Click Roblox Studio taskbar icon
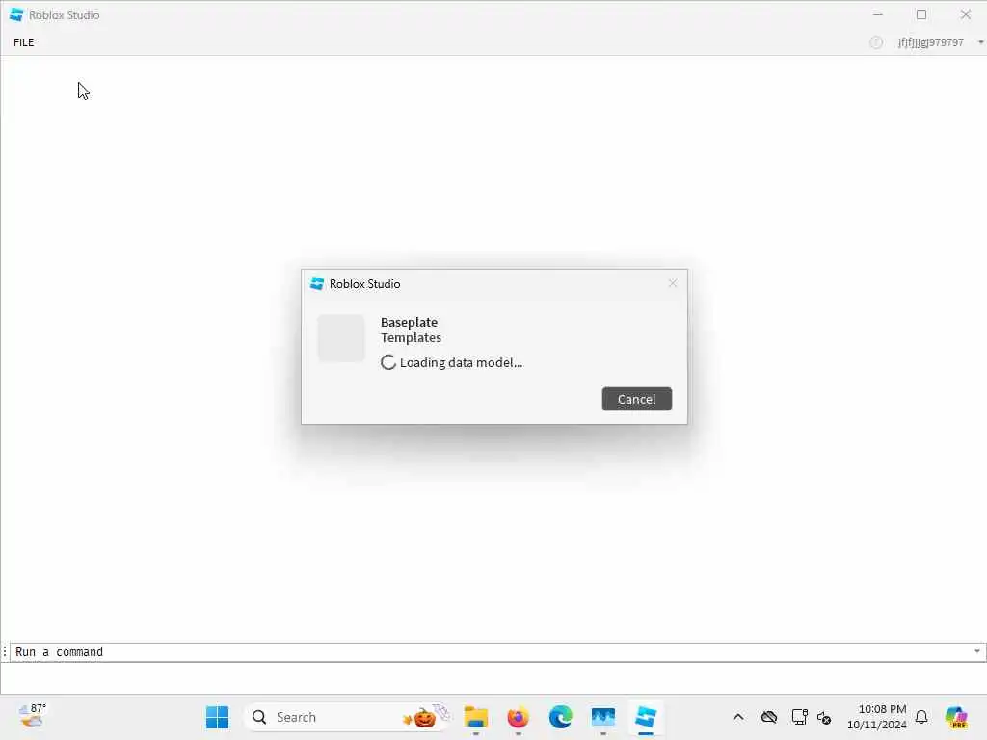Viewport: 987px width, 740px height. tap(646, 717)
